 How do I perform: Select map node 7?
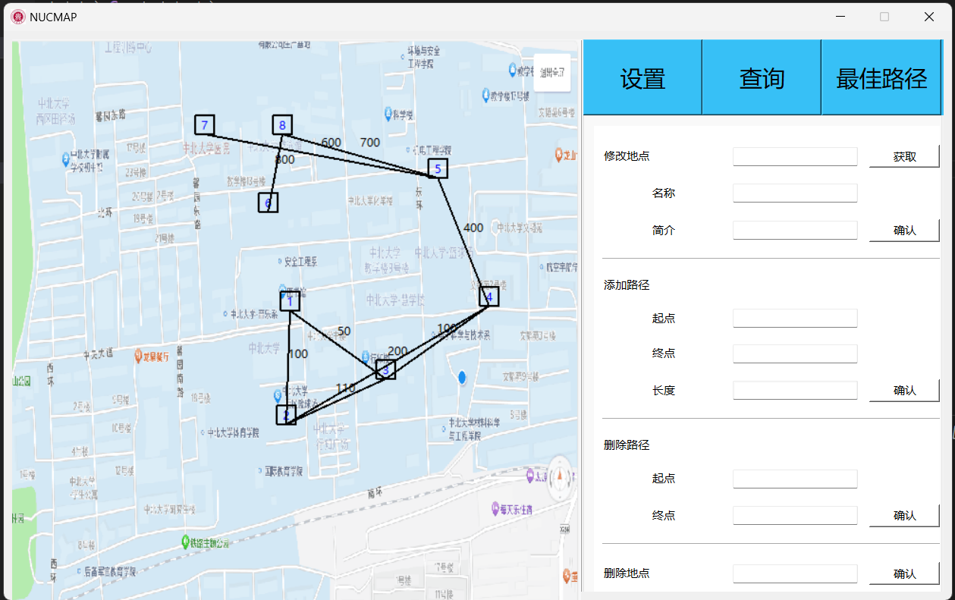tap(204, 124)
